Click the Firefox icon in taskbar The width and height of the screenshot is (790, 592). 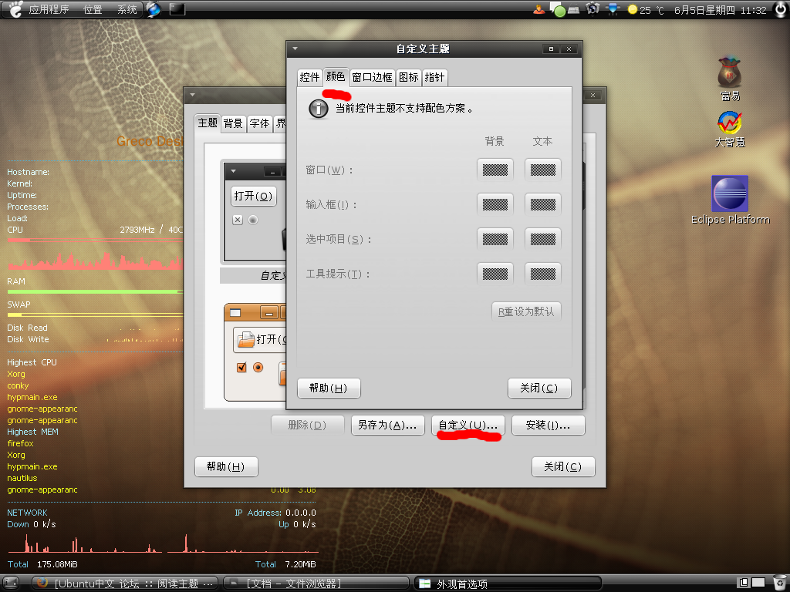42,583
